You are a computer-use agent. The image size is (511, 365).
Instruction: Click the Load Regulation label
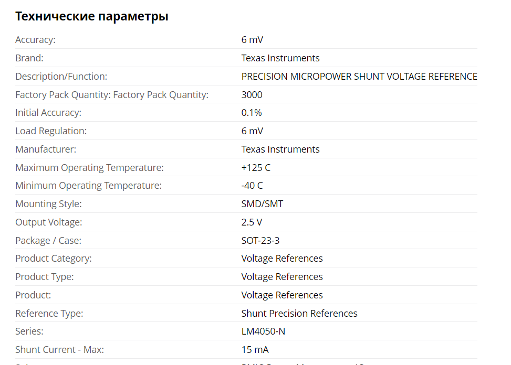(x=51, y=131)
